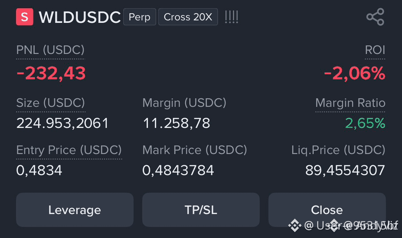Viewport: 402px width, 238px height.
Task: Click the -232,43 PNL value
Action: click(51, 73)
